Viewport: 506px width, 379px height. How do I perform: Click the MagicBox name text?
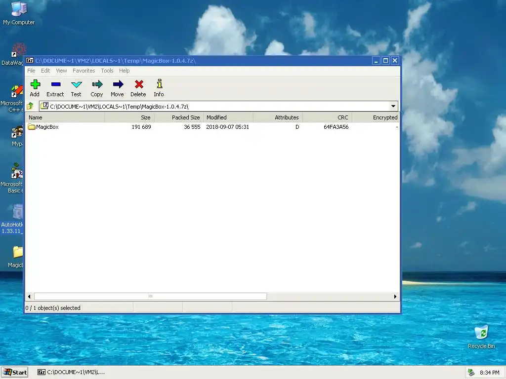pyautogui.click(x=47, y=127)
